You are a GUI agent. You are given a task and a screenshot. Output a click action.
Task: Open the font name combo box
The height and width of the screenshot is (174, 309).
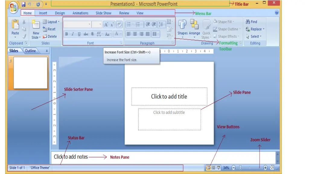tap(77, 24)
